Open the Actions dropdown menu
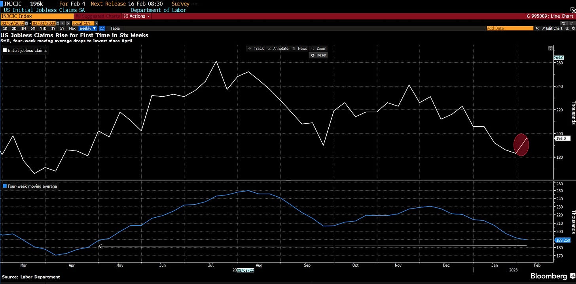This screenshot has width=576, height=284. (137, 16)
